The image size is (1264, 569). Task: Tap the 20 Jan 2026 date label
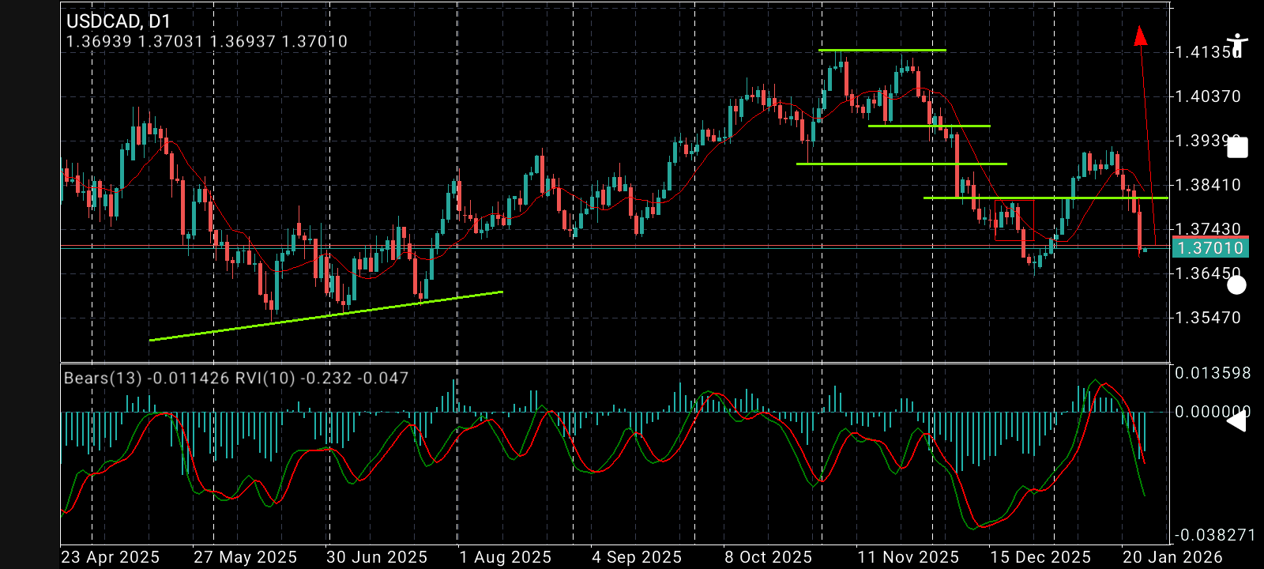[1172, 557]
